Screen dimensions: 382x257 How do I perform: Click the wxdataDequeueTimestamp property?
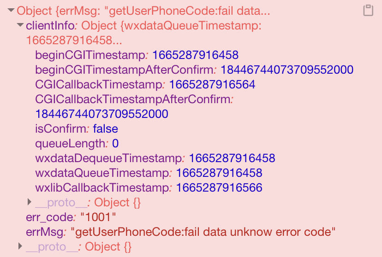[108, 158]
